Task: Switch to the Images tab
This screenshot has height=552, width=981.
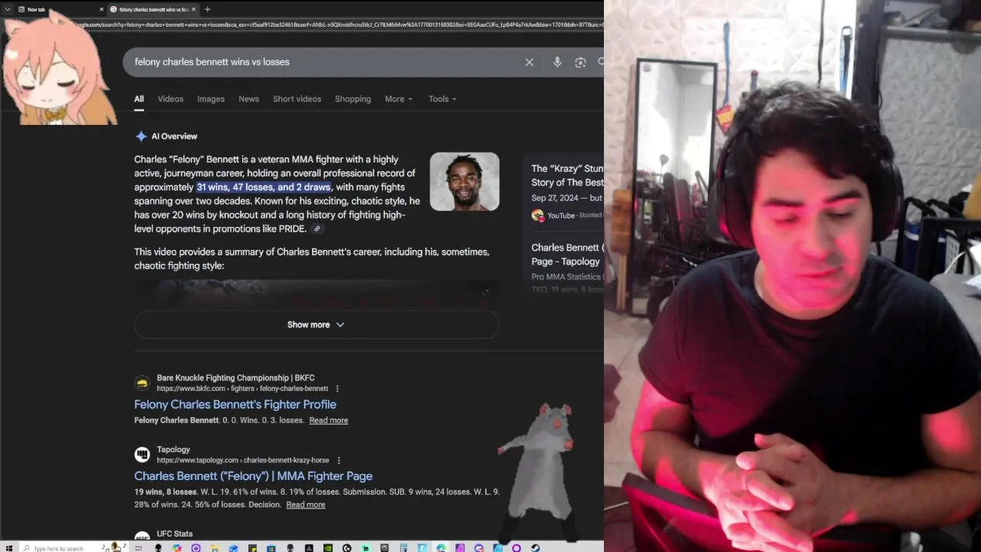Action: [211, 99]
